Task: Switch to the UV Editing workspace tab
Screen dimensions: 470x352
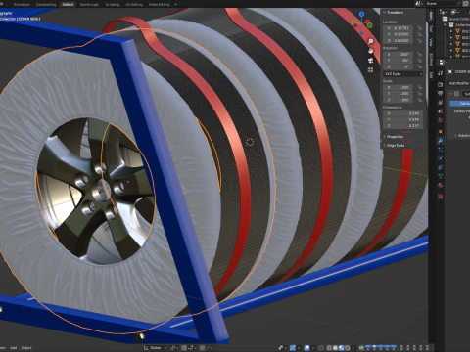Action: coord(134,5)
